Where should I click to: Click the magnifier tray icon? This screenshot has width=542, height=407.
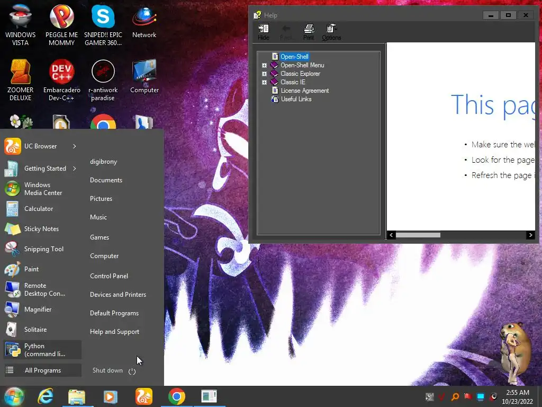coord(455,396)
